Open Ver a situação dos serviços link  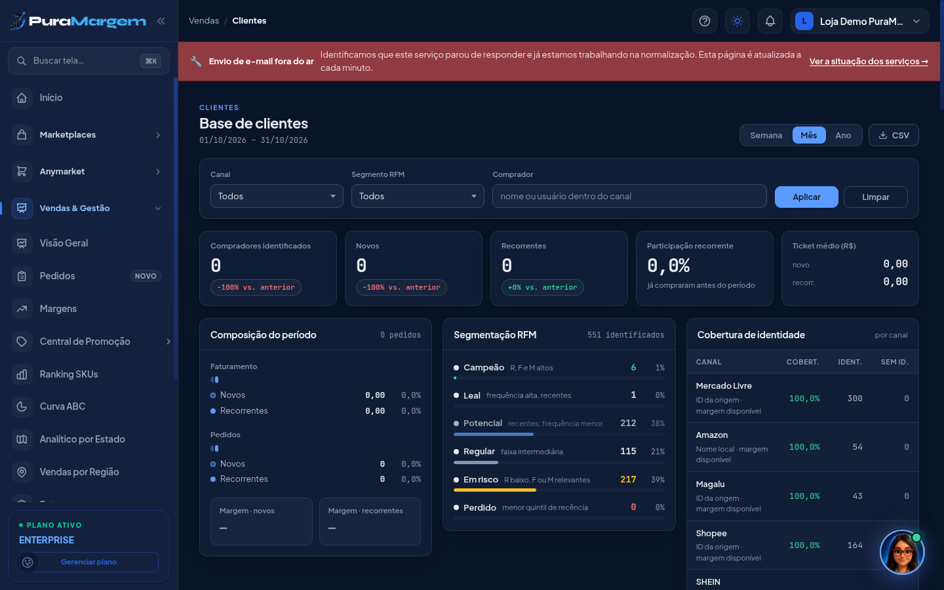pyautogui.click(x=869, y=62)
